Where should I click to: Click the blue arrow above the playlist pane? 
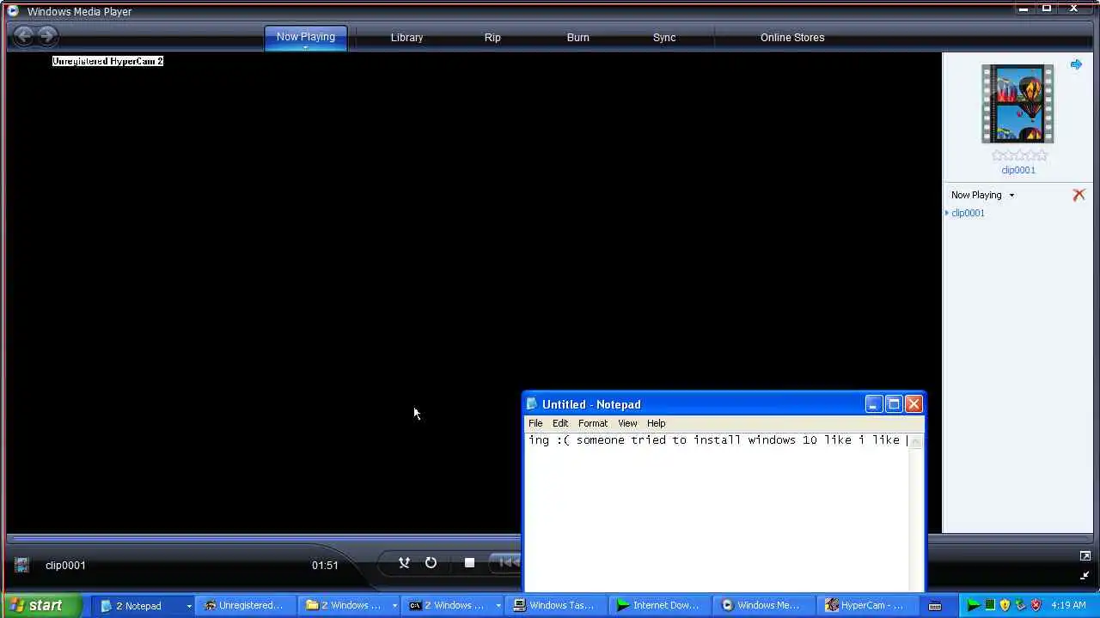1076,64
